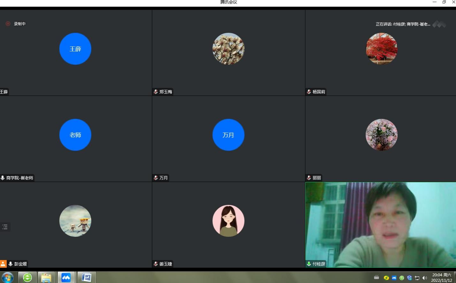Click the volume speaker tray icon
The height and width of the screenshot is (283, 456).
[424, 278]
